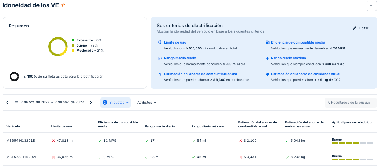Expand the Atributos dropdown

147,103
